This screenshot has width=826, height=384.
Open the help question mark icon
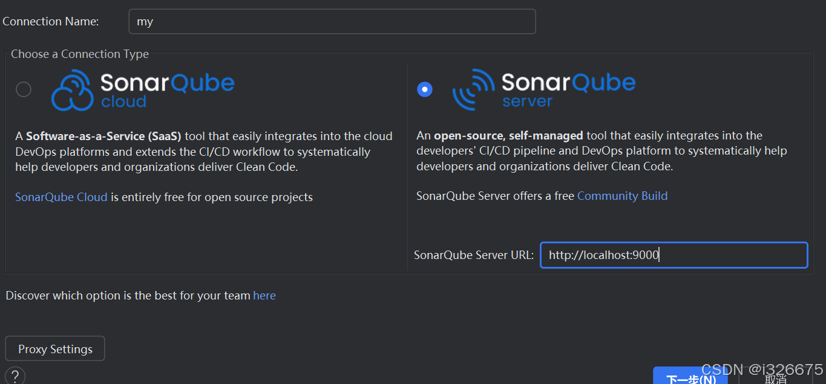point(15,376)
